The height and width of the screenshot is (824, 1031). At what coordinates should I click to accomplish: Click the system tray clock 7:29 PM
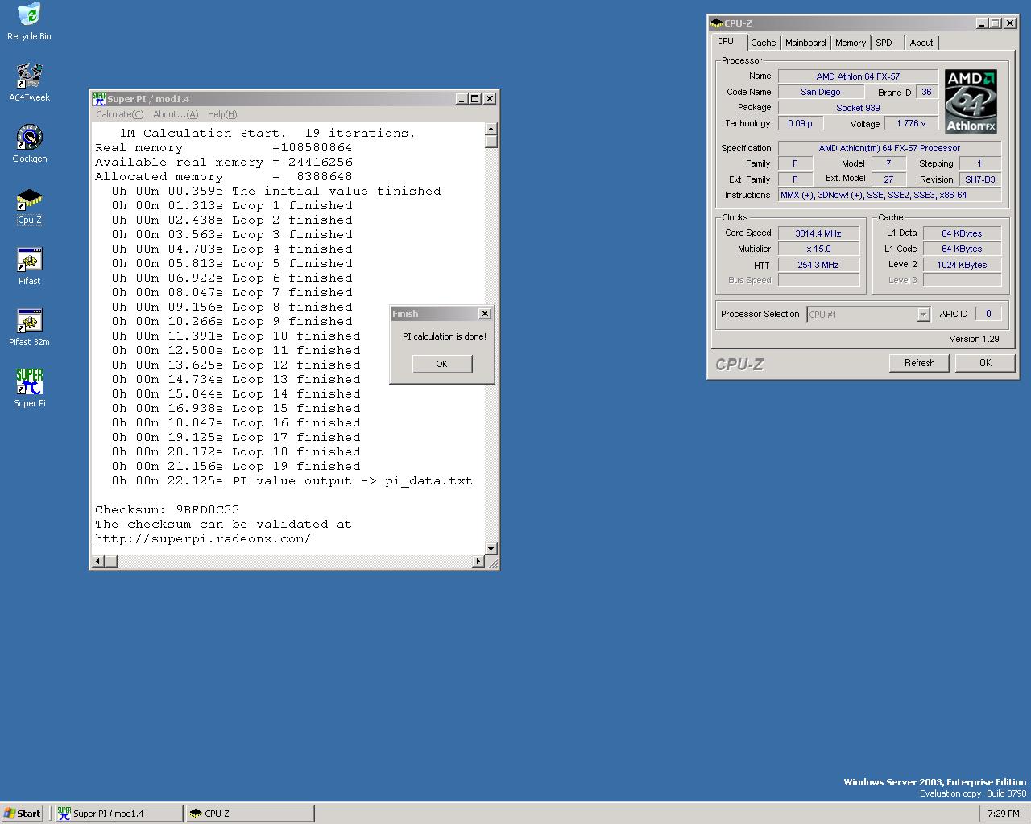[x=1003, y=814]
